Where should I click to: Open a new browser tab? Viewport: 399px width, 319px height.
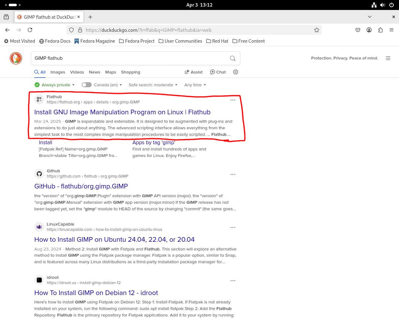pos(90,17)
